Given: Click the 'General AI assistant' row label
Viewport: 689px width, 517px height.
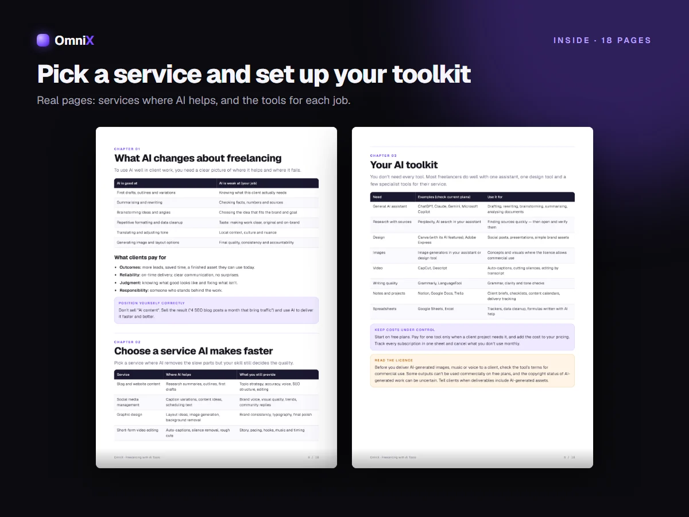Looking at the screenshot, I should (x=390, y=206).
